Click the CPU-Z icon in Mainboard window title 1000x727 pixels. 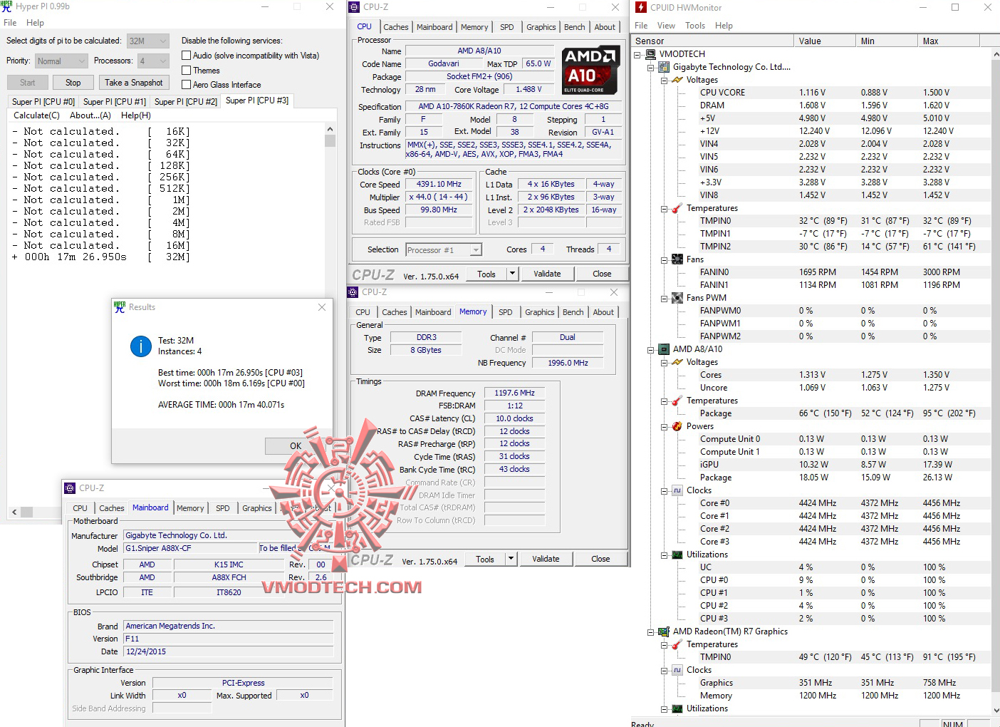[70, 488]
